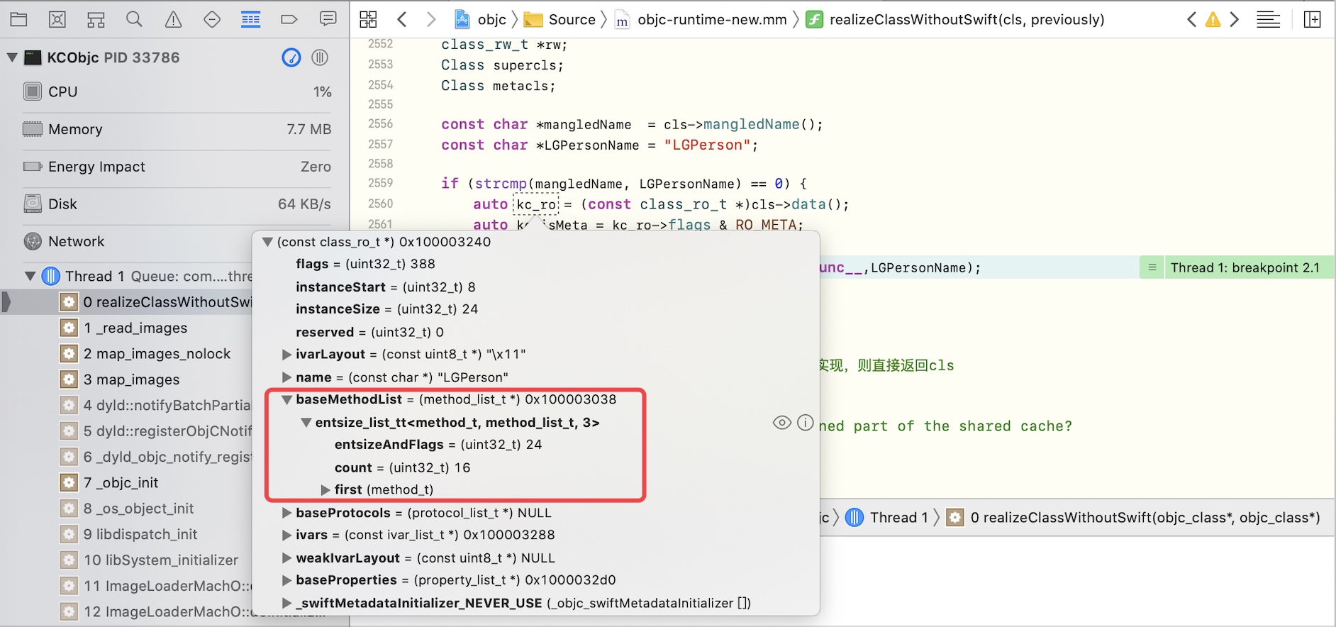This screenshot has width=1336, height=627.
Task: Open the realizeClassWithoutSwift(cls, previously) function breadcrumb
Action: click(956, 19)
